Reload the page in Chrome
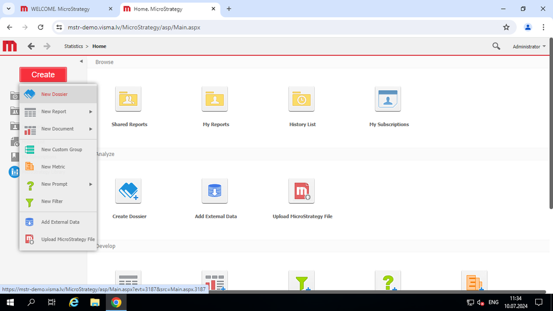The width and height of the screenshot is (553, 311). 40,27
